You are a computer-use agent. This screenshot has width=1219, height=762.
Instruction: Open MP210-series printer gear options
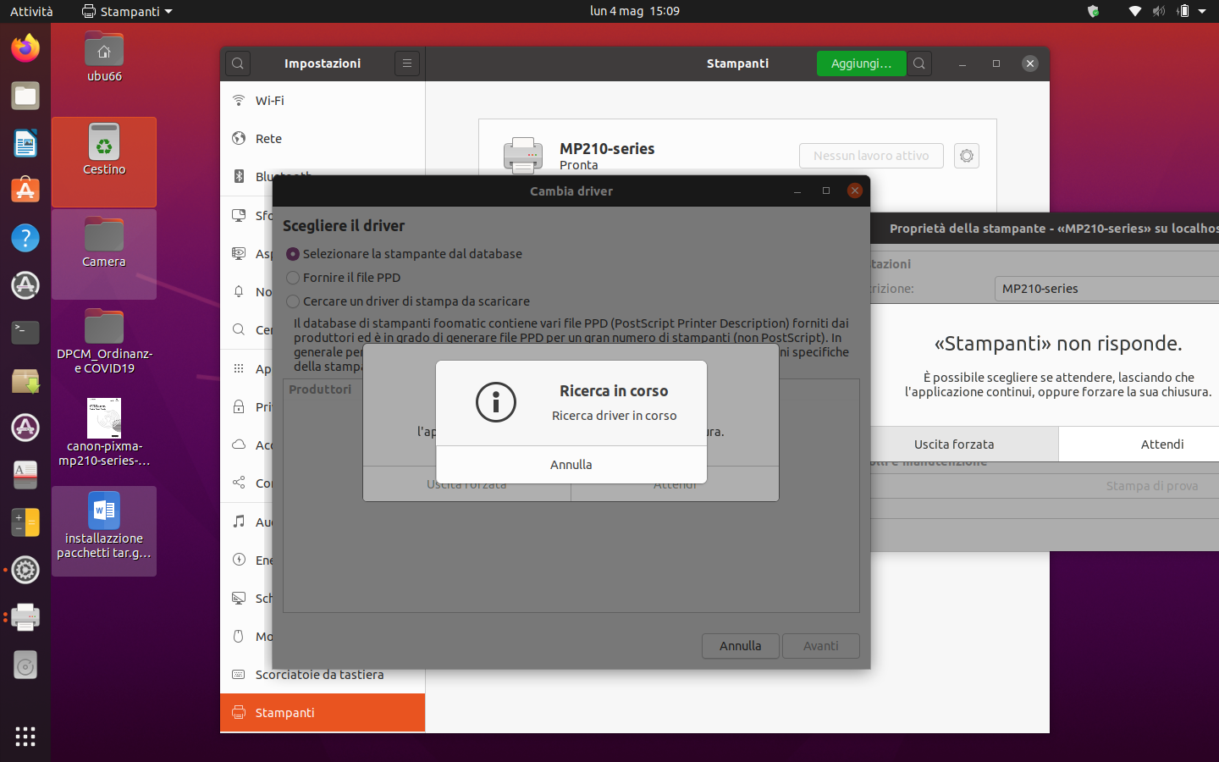click(967, 156)
